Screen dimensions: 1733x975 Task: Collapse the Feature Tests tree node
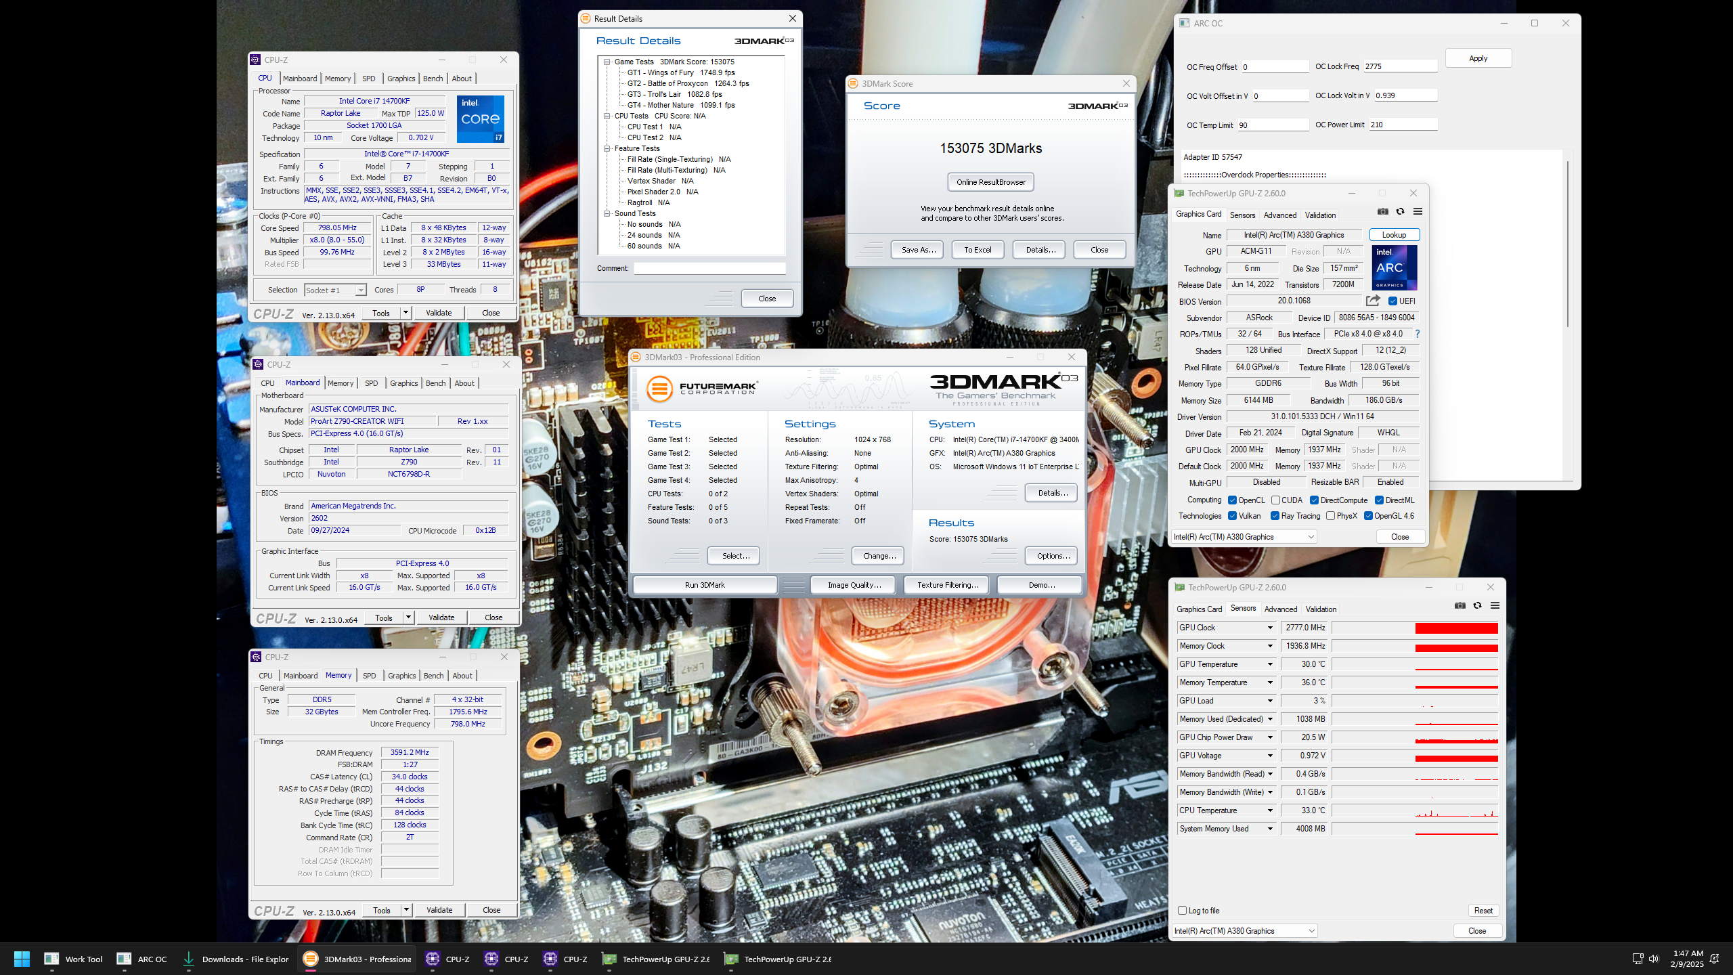(x=607, y=148)
